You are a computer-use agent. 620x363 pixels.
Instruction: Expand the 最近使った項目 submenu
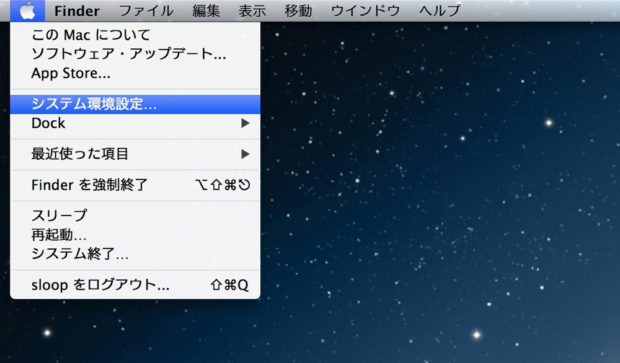coord(135,154)
